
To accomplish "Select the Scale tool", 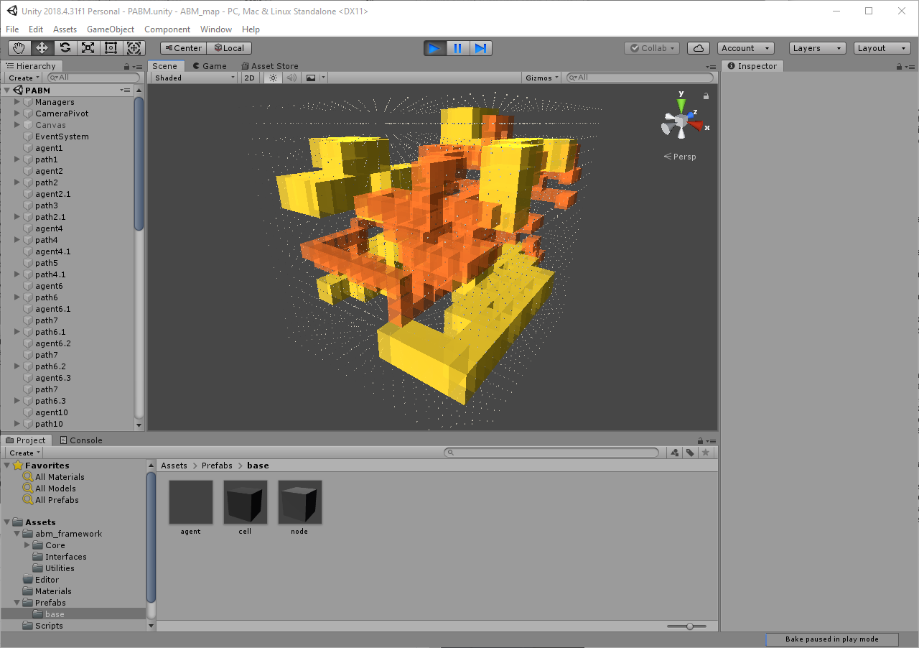I will tap(88, 47).
